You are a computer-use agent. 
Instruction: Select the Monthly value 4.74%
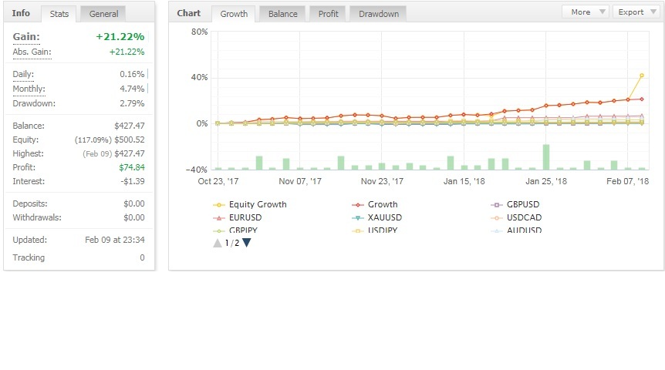(x=132, y=89)
